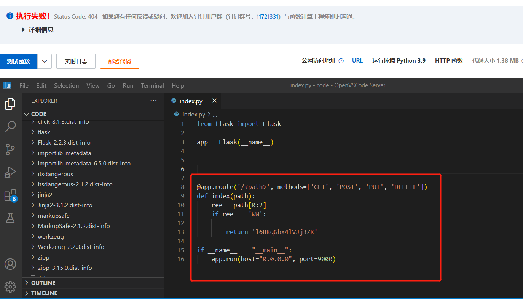523x299 pixels.
Task: Open the Source Control view
Action: (10, 149)
